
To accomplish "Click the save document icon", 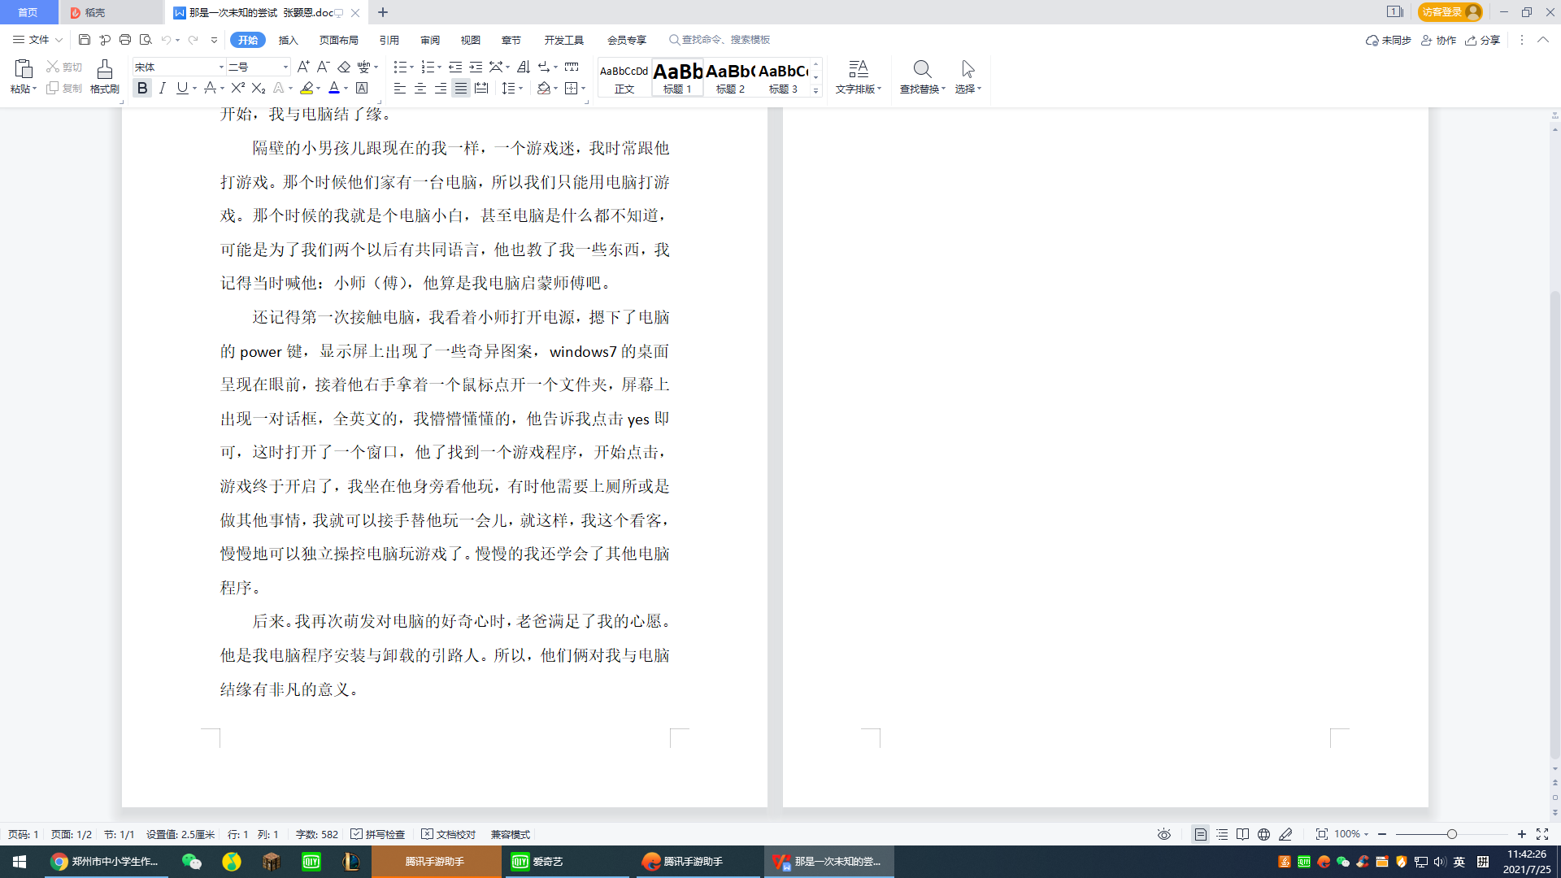I will [85, 39].
